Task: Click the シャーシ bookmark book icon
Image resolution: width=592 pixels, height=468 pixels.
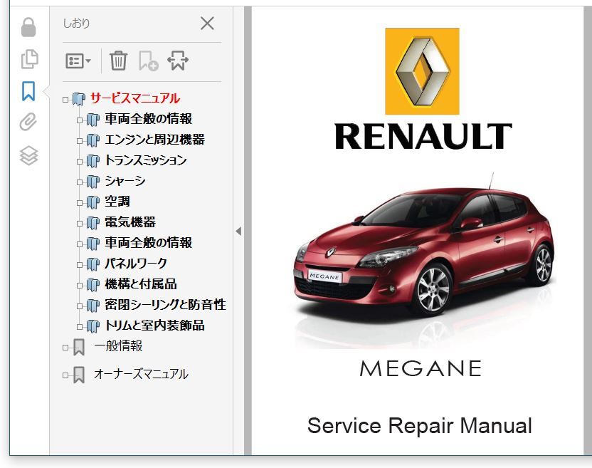Action: (93, 182)
